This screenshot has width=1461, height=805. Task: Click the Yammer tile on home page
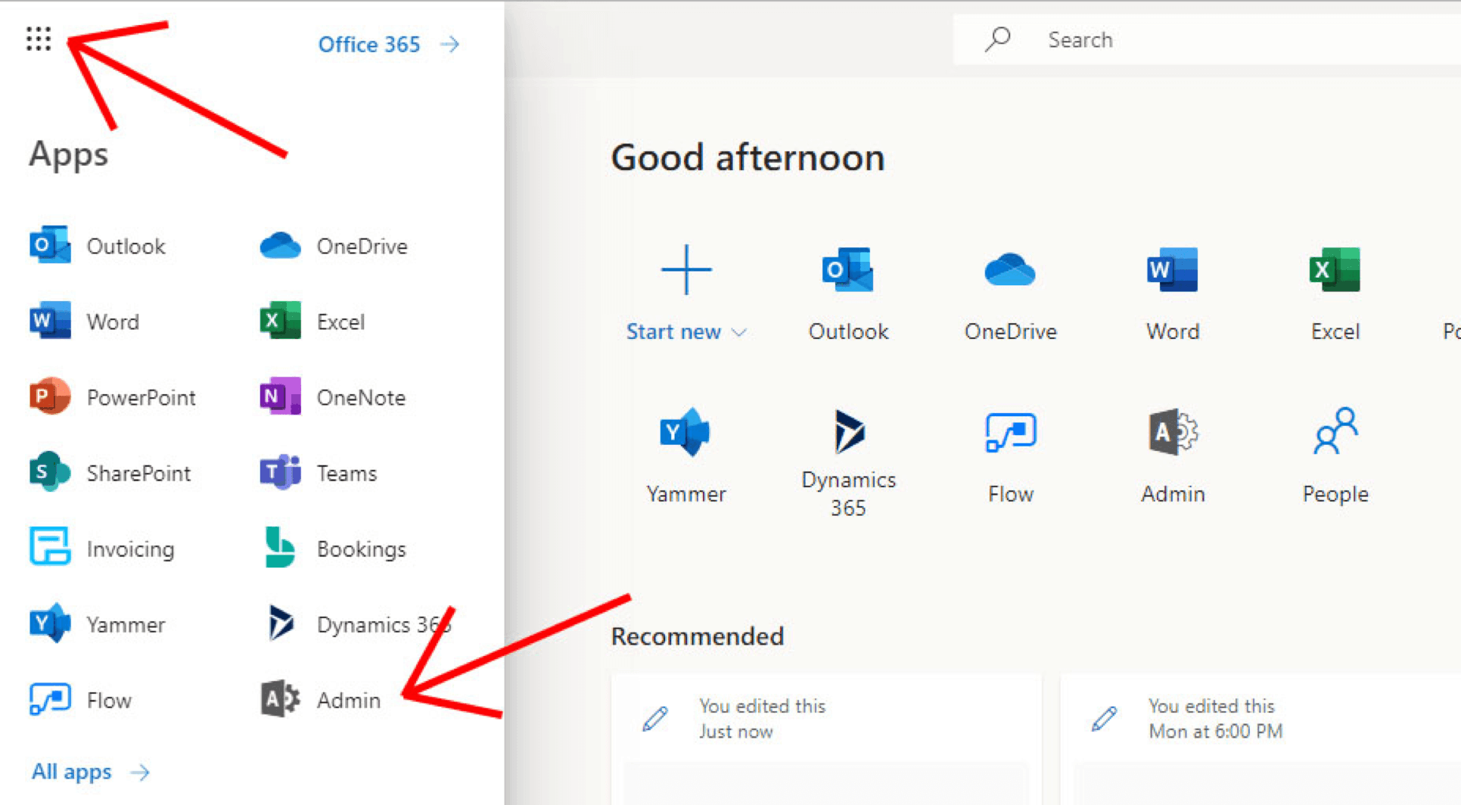click(685, 456)
